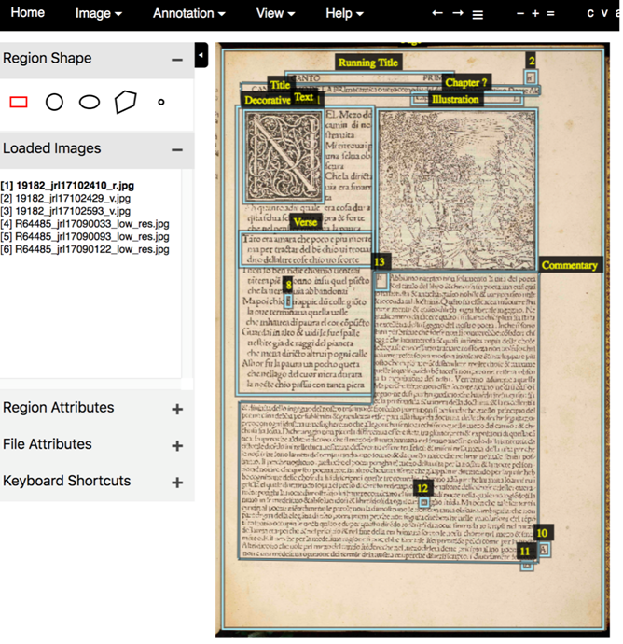Screen dimensions: 623x644
Task: Collapse the Loaded Images panel
Action: (176, 149)
